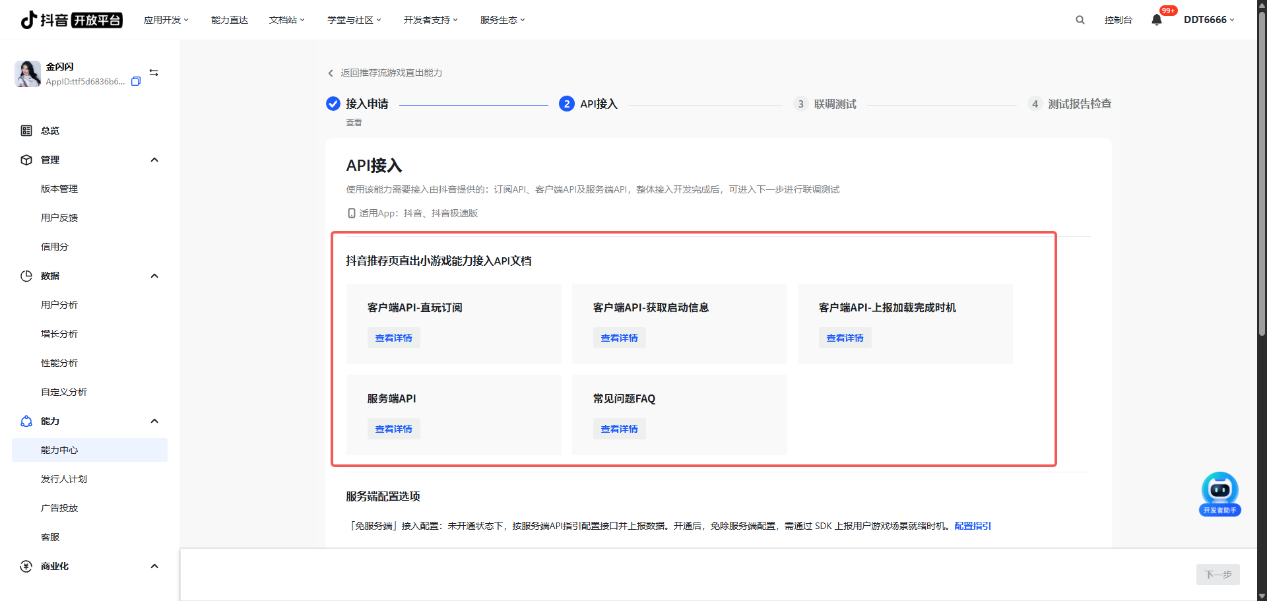The height and width of the screenshot is (601, 1267).
Task: Collapse the 管理 sidebar section
Action: point(154,160)
